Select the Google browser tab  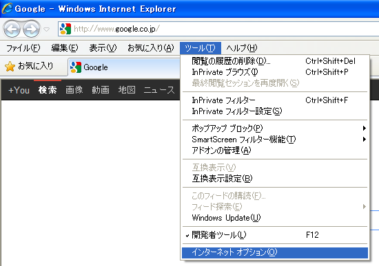point(124,67)
